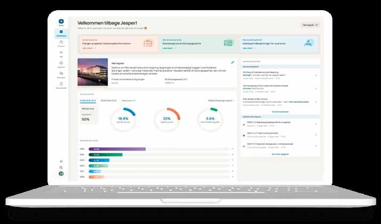This screenshot has width=381, height=224.
Task: Click the person illustration on the blue card
Action: click(308, 43)
